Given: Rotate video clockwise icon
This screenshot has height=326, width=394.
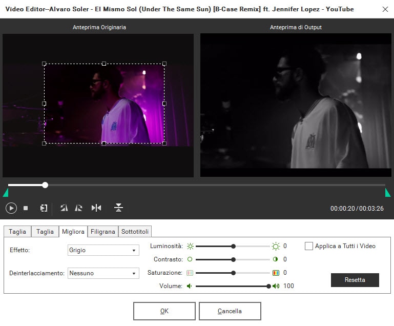Looking at the screenshot, I should [79, 208].
